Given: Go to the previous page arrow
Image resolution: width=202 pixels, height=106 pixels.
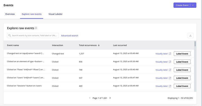Looking at the screenshot, I should point(90,98).
